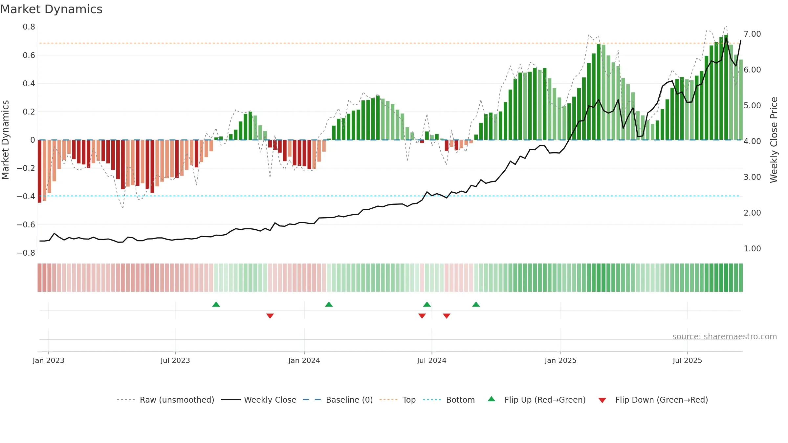The height and width of the screenshot is (443, 788).
Task: Click the Weekly Close Price axis title
Action: tap(774, 140)
